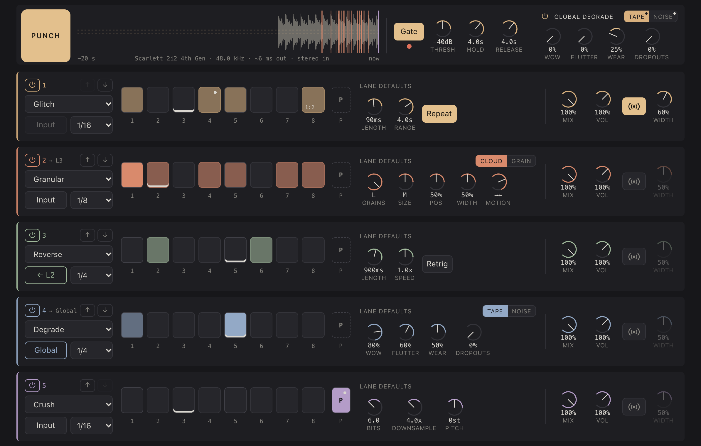Open the Crush effect type dropdown

(69, 404)
